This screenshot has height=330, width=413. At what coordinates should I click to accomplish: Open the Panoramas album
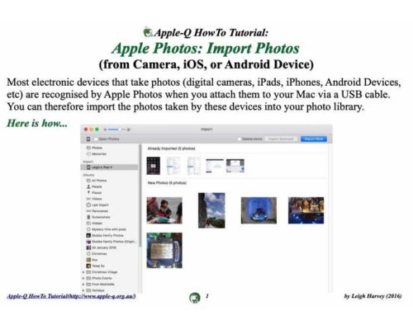(100, 211)
